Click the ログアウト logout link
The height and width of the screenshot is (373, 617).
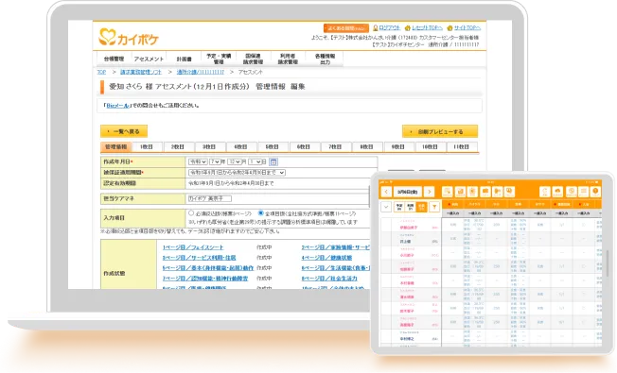tap(387, 28)
